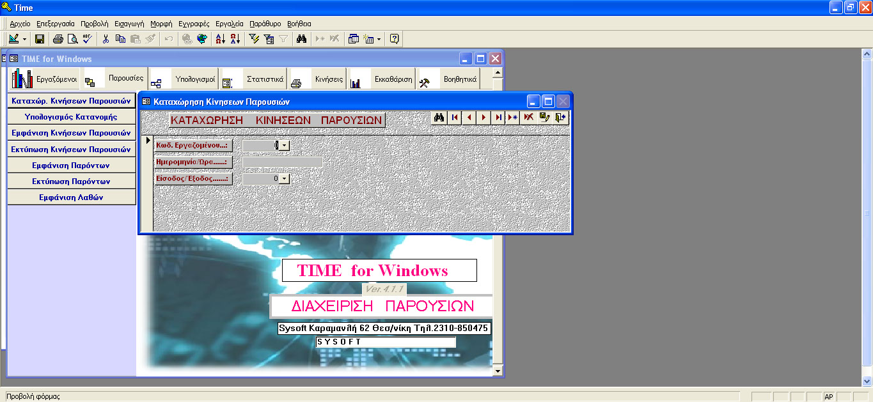This screenshot has height=402, width=873.
Task: Open the View design dropdown arrow in toolbar
Action: coord(25,39)
